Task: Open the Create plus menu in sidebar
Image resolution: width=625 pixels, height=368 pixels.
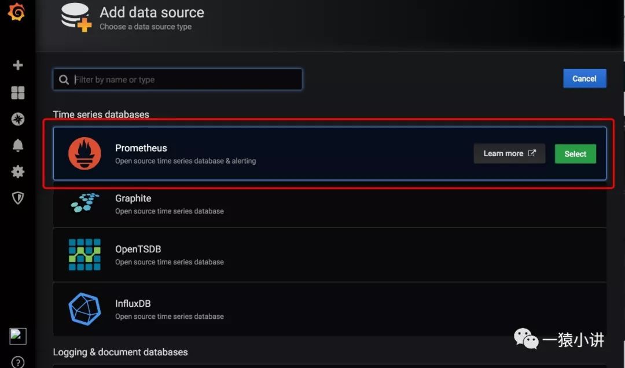Action: coord(17,65)
